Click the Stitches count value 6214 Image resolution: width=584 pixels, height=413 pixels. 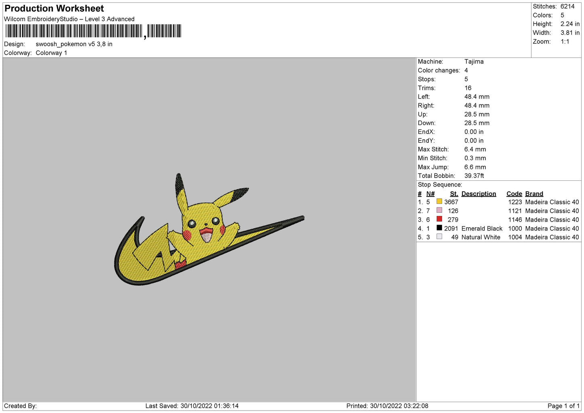click(567, 6)
